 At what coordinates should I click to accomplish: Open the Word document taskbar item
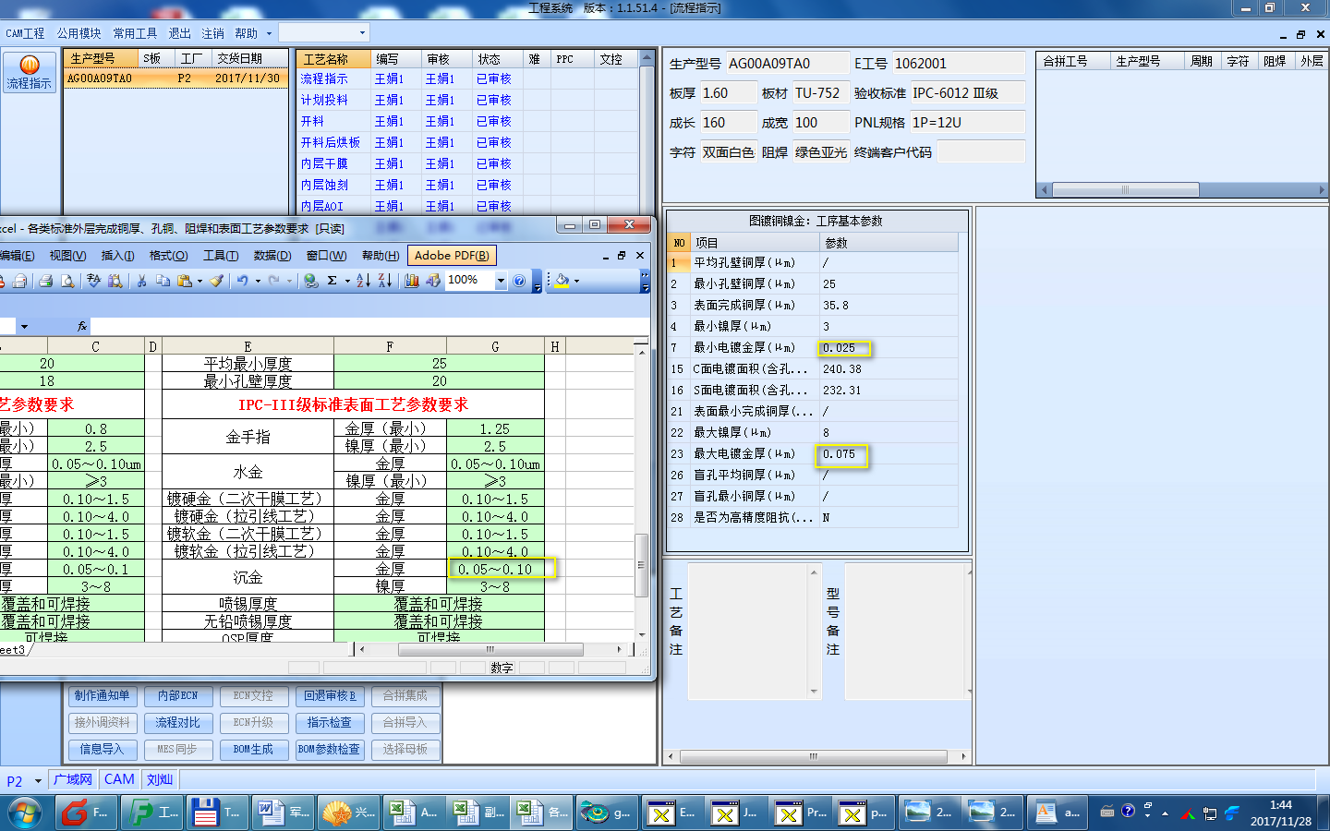tap(283, 813)
